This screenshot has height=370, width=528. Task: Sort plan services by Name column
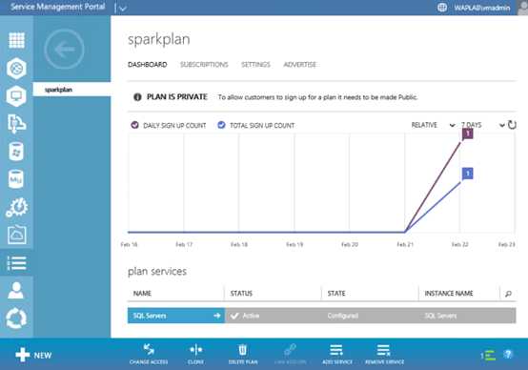pos(142,293)
